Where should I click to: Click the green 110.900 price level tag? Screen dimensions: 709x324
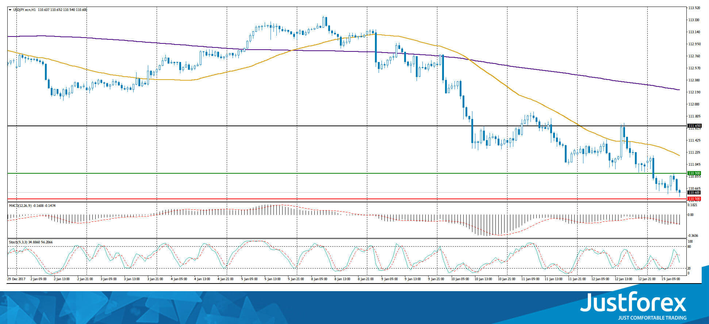[x=694, y=173]
